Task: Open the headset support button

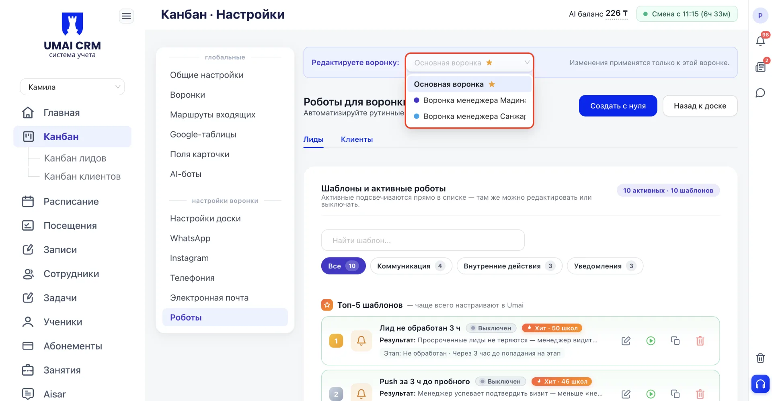Action: coord(760,384)
